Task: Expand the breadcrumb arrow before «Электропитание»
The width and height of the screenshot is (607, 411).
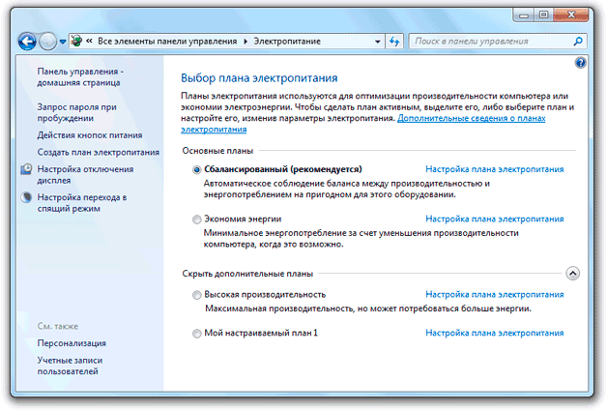Action: (246, 41)
